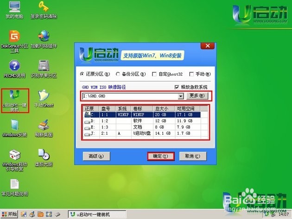
Task: Click the I:\GHO.GHO path field
Action: tap(130, 96)
